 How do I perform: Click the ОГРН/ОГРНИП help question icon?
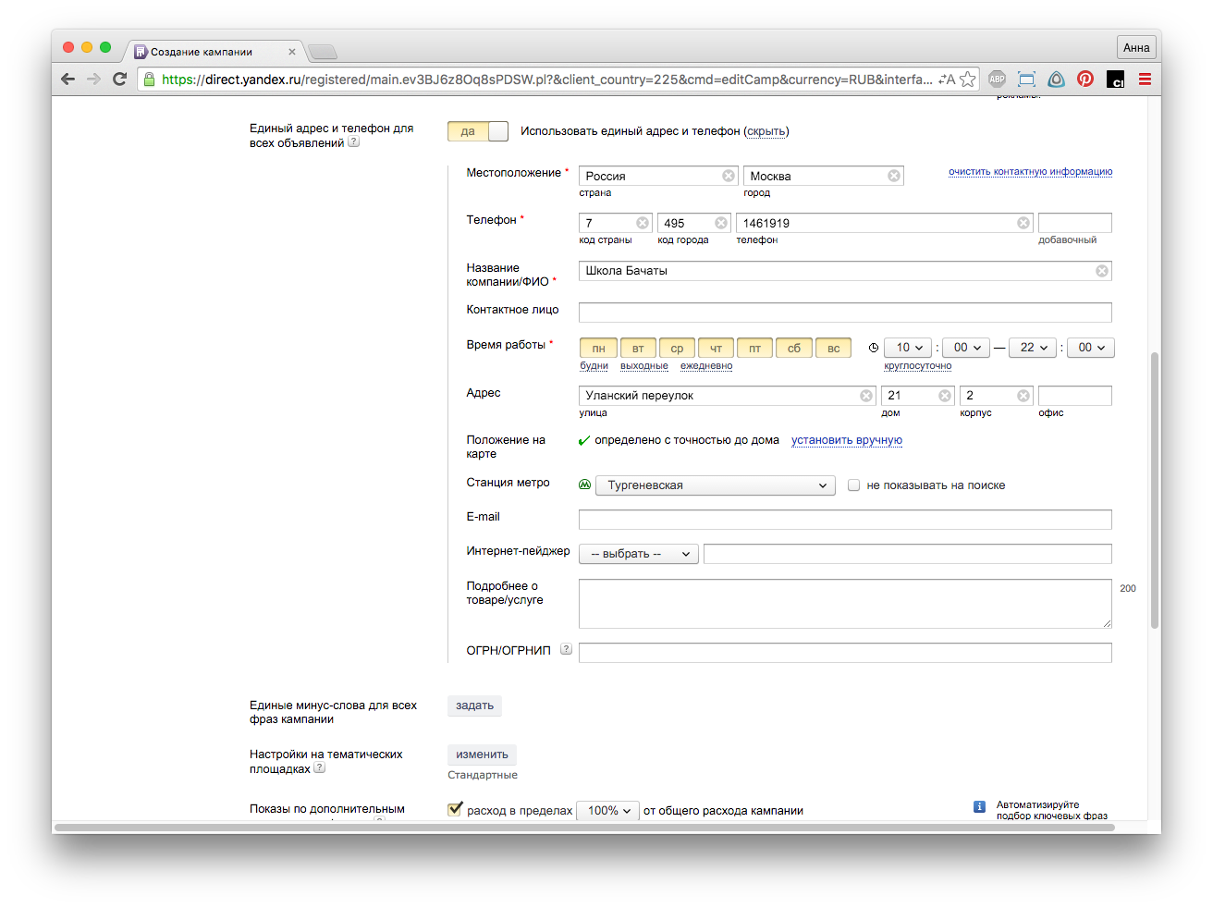[x=566, y=649]
